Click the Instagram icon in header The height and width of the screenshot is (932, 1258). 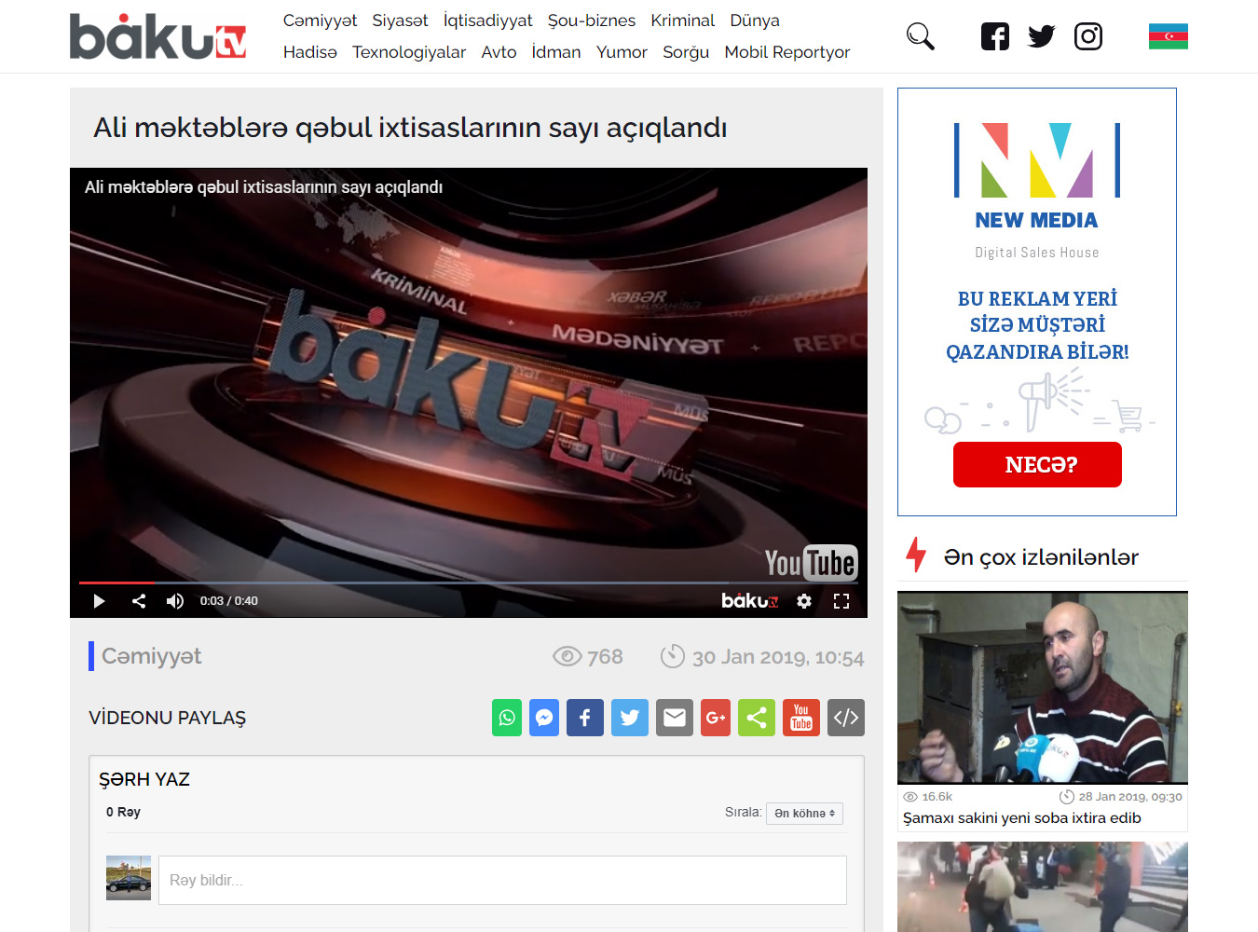(1087, 36)
